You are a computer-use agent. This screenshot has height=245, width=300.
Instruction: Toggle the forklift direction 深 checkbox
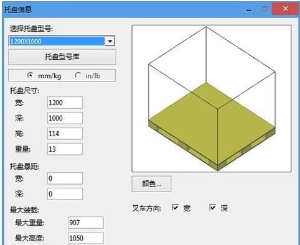(x=212, y=208)
